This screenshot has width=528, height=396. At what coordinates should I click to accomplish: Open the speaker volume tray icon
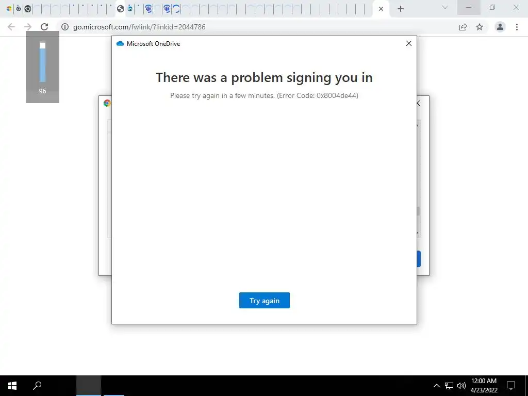pos(461,386)
